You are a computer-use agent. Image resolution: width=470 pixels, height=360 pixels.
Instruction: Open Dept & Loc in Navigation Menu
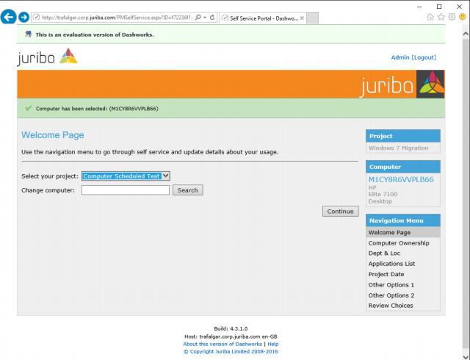(384, 253)
